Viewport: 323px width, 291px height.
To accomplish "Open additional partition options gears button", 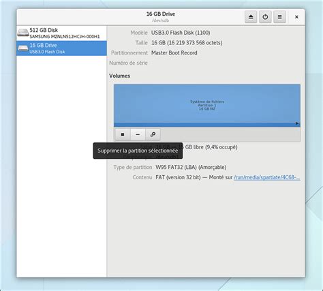I will click(x=153, y=134).
